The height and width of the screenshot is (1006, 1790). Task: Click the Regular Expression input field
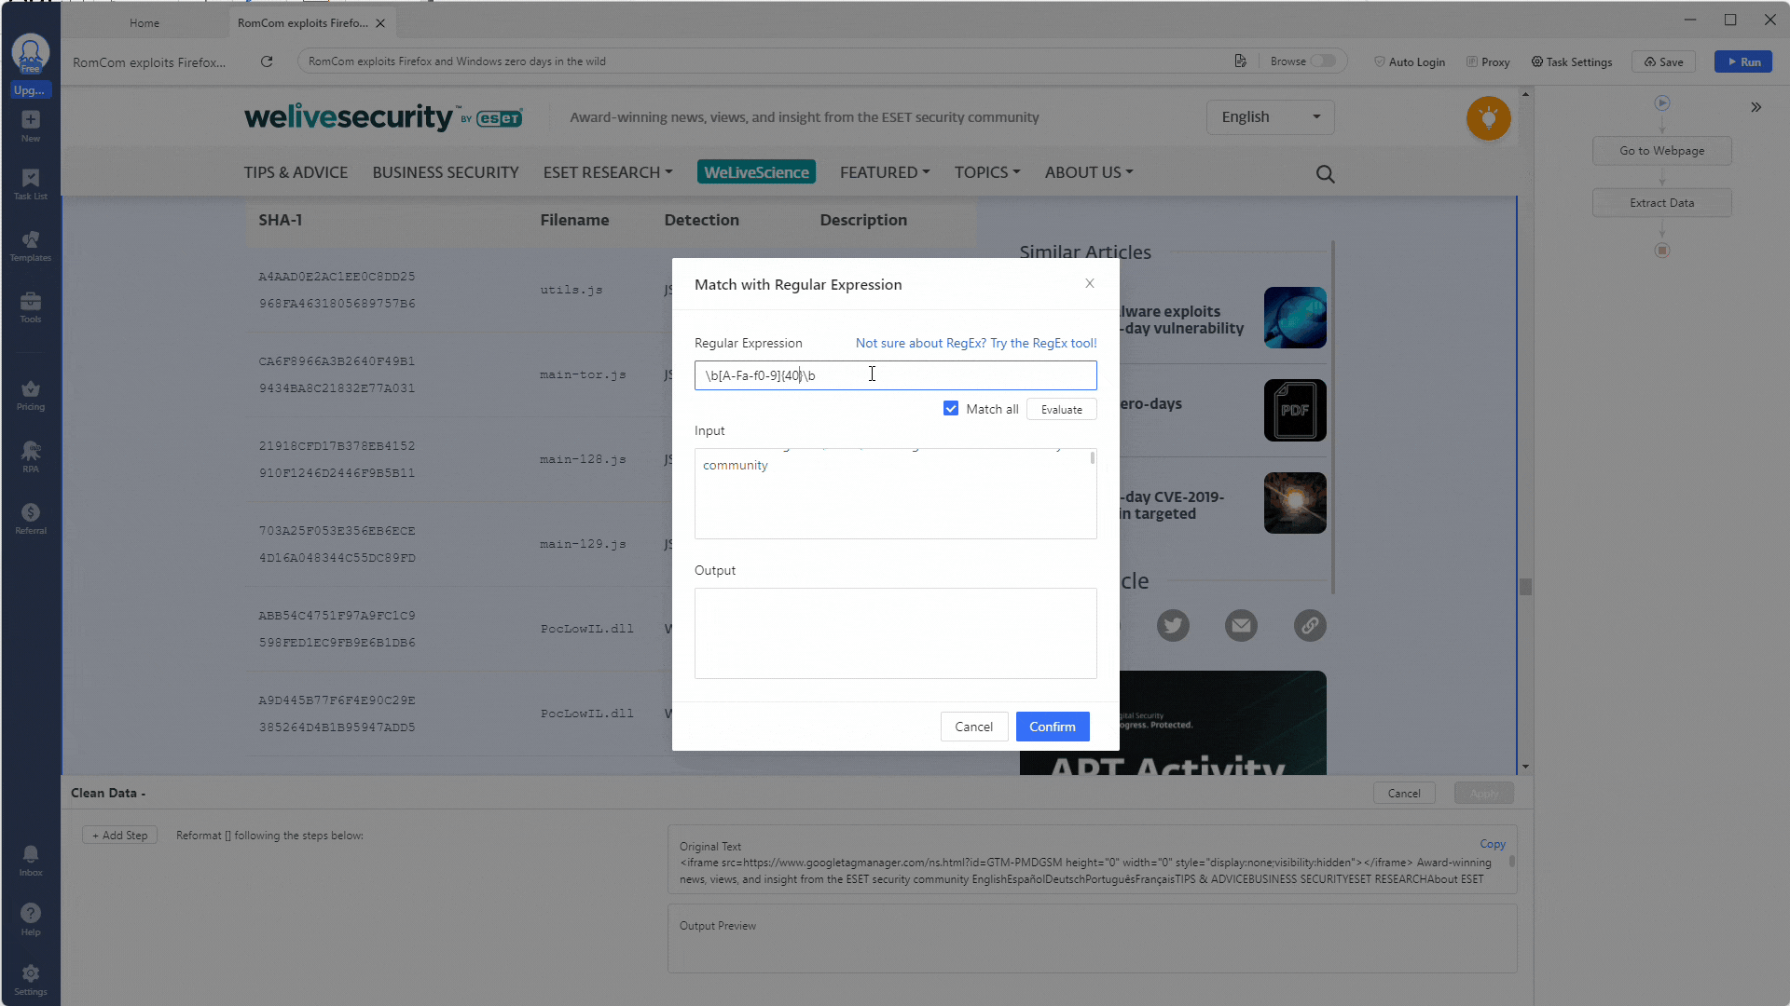coord(895,374)
